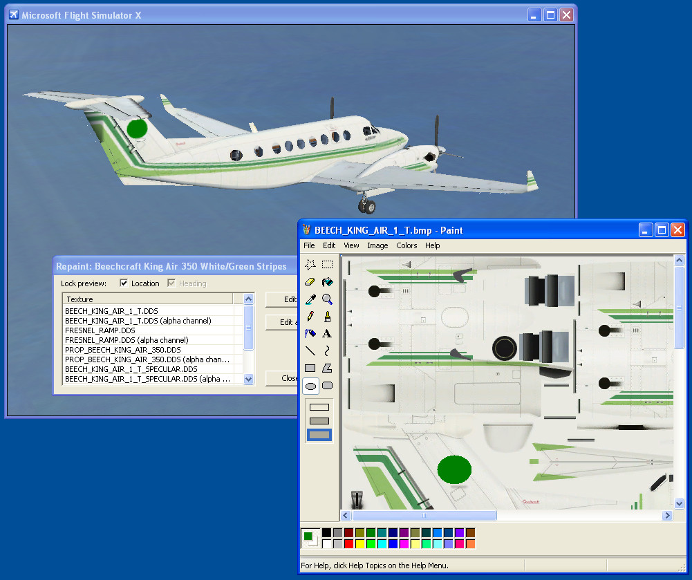Select FRESNEL_RAMP.DDS texture row
The image size is (692, 580).
(153, 330)
